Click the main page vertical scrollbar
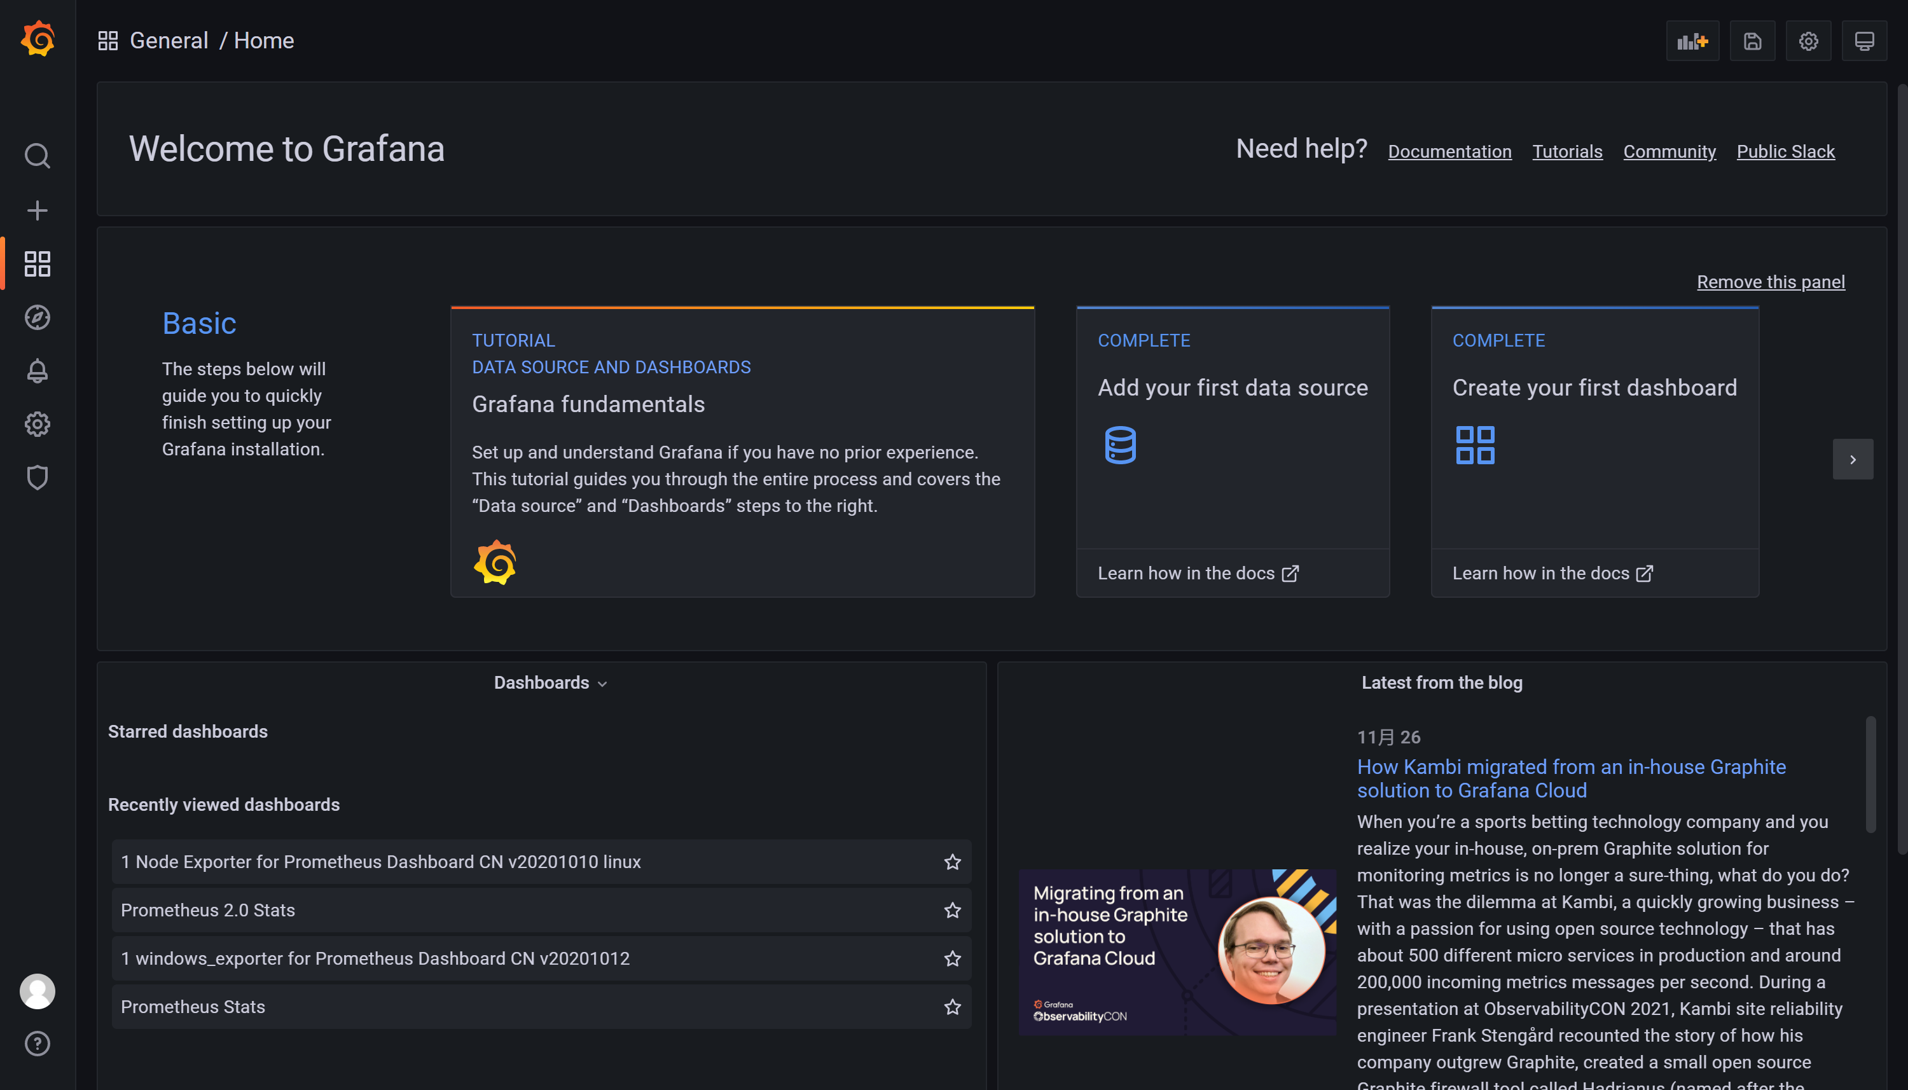1908x1090 pixels. click(1902, 470)
